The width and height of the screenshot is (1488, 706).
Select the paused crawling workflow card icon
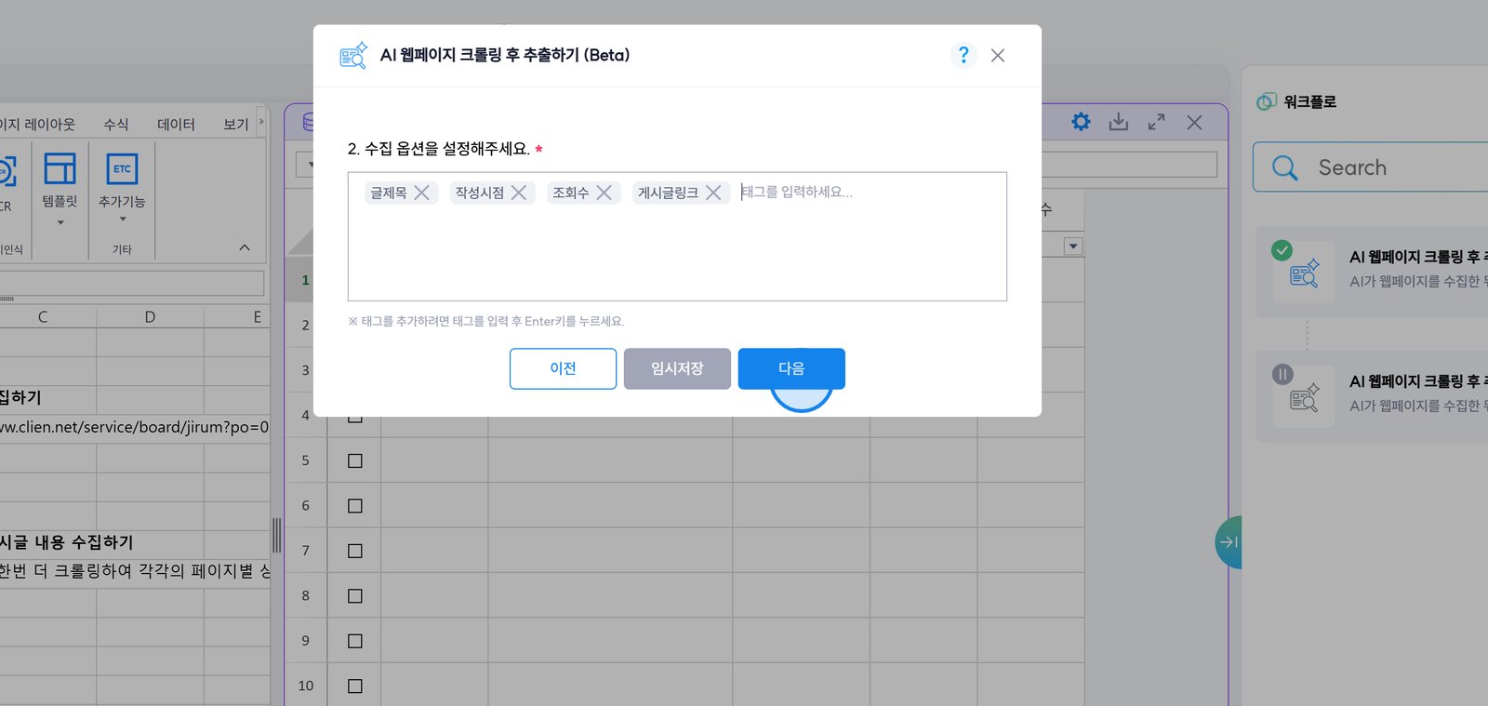click(1304, 397)
